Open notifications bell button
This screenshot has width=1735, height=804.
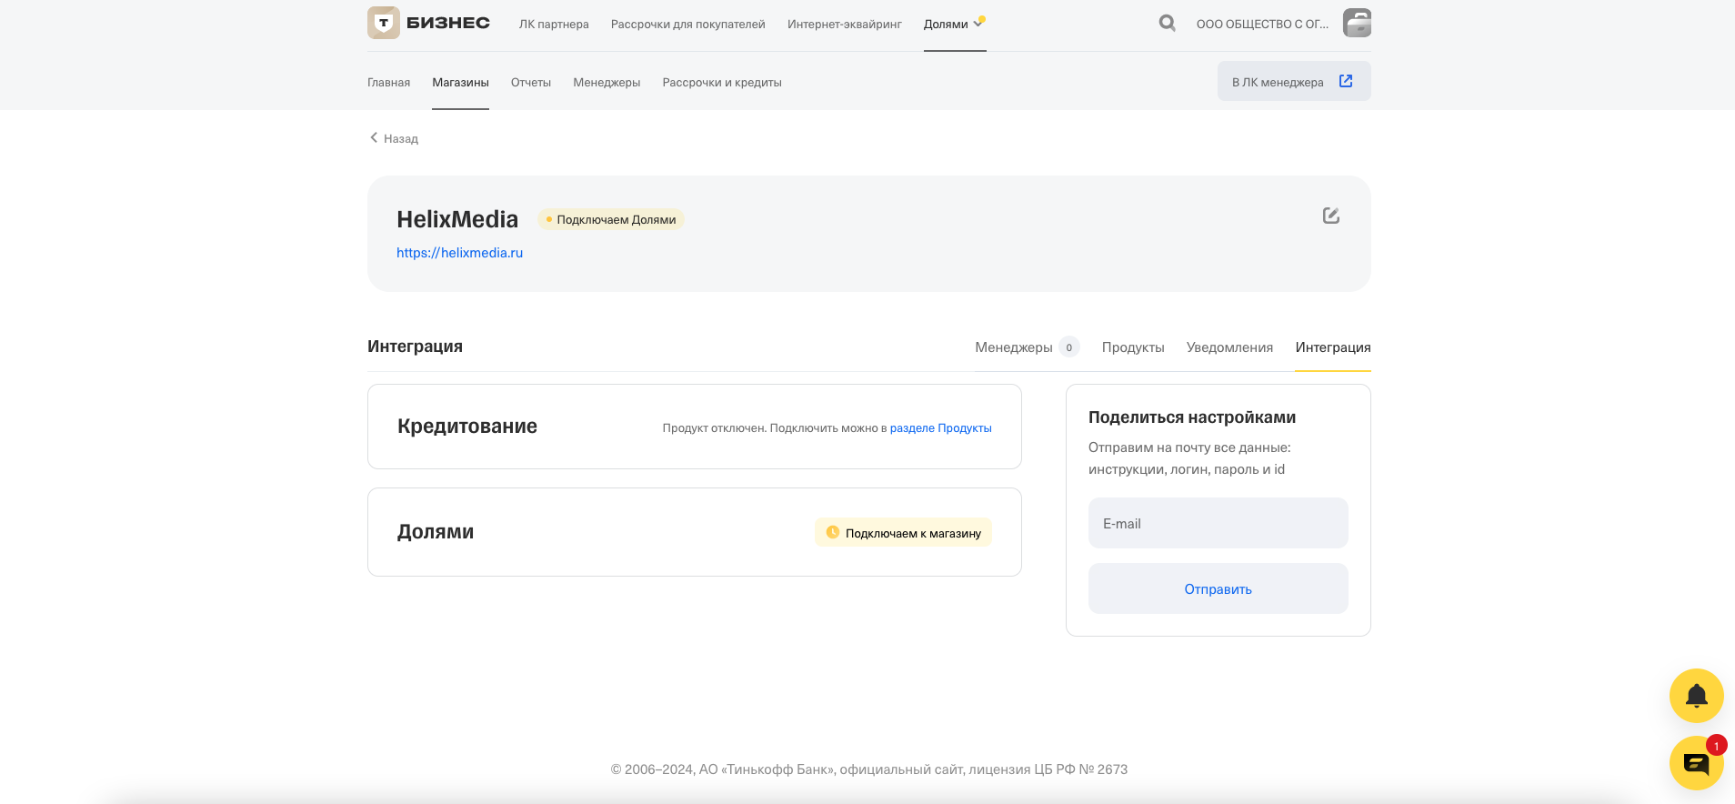[1697, 696]
